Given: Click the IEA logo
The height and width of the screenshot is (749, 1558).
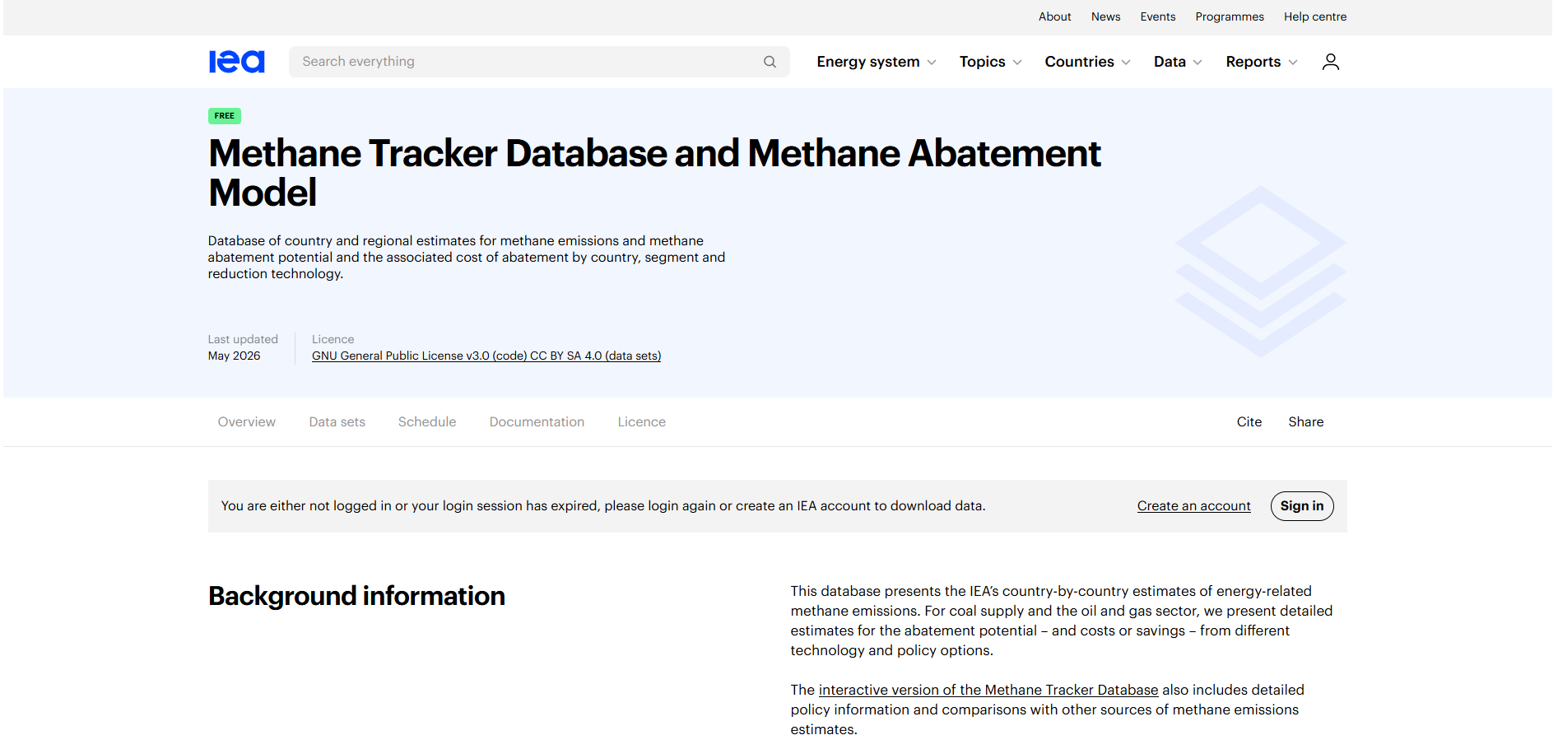Looking at the screenshot, I should (x=236, y=62).
